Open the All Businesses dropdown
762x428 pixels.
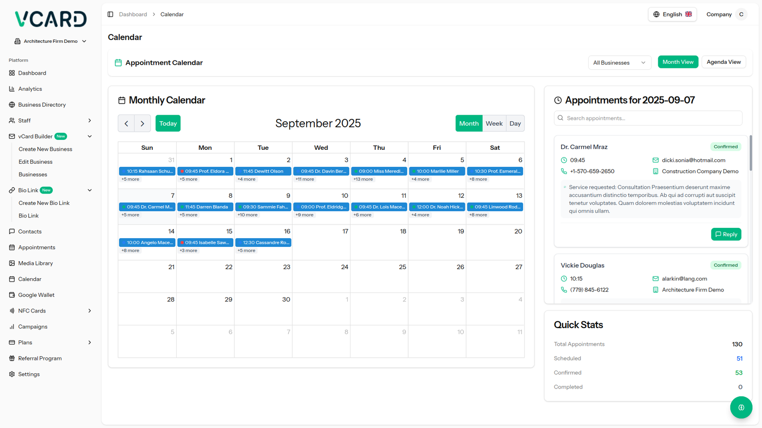coord(619,63)
